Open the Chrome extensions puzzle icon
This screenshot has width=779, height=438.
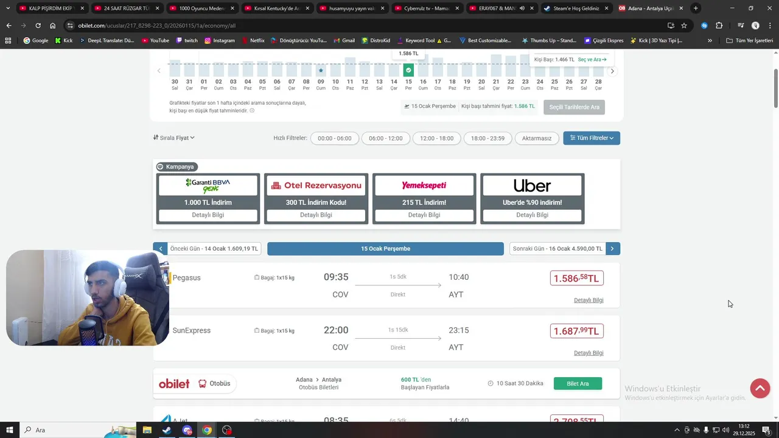719,26
